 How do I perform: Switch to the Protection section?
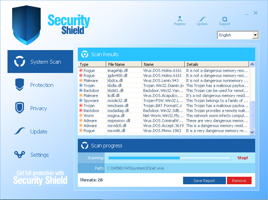(x=42, y=85)
